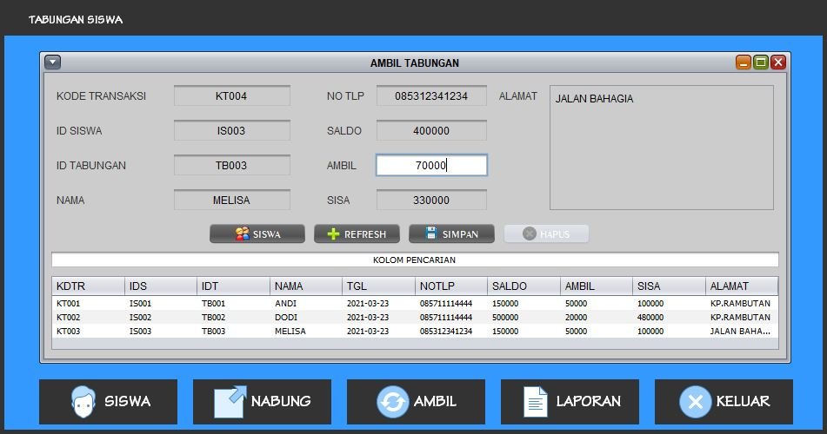This screenshot has width=827, height=434.
Task: Select the KT001 ANDI table row
Action: pyautogui.click(x=414, y=304)
